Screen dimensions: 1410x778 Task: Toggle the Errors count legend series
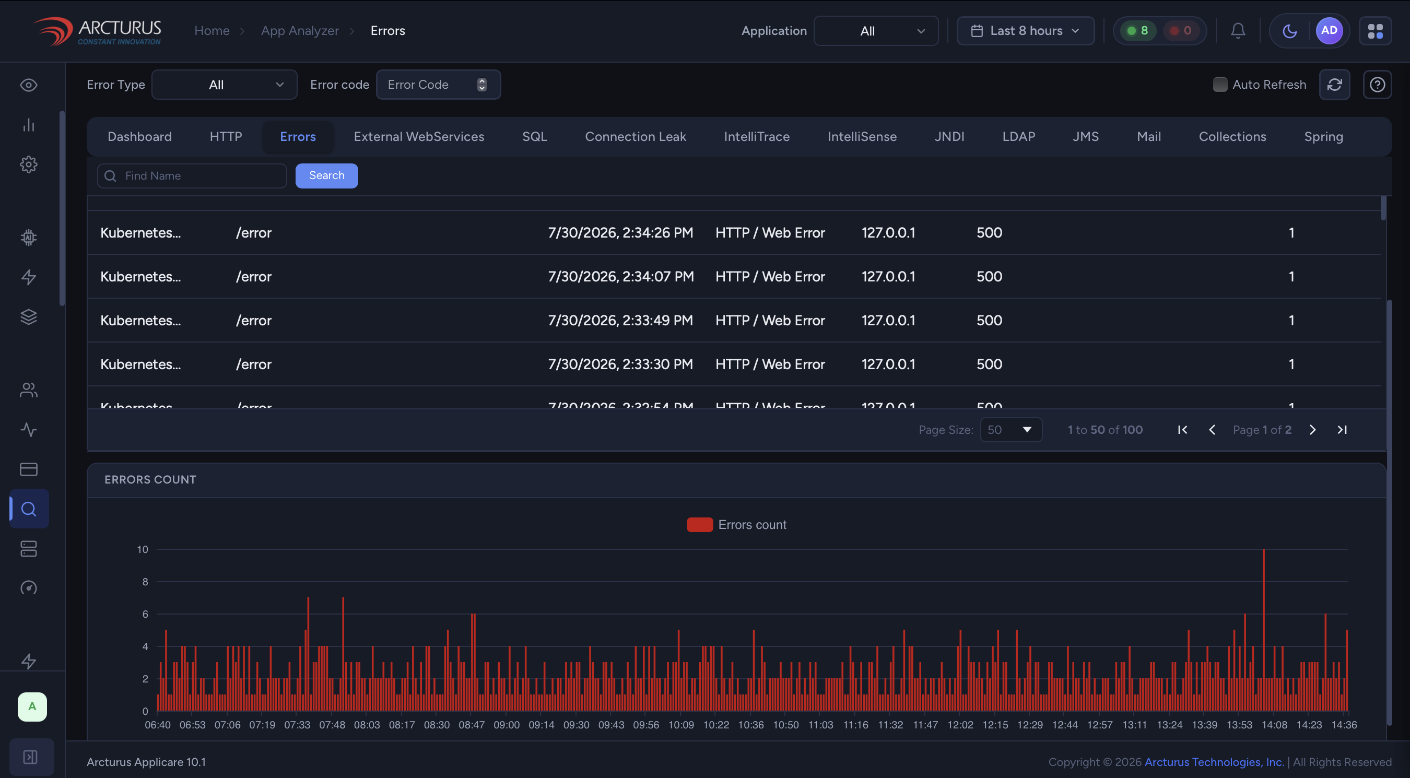click(736, 525)
